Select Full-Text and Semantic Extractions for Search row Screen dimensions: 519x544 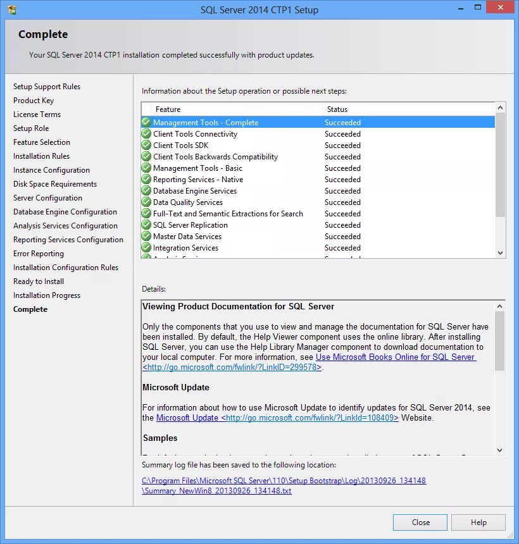click(x=318, y=213)
